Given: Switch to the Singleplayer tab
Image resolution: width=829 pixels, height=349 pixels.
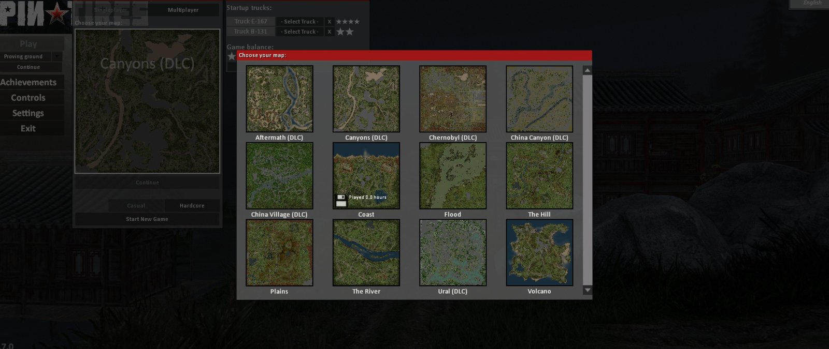Looking at the screenshot, I should [111, 10].
